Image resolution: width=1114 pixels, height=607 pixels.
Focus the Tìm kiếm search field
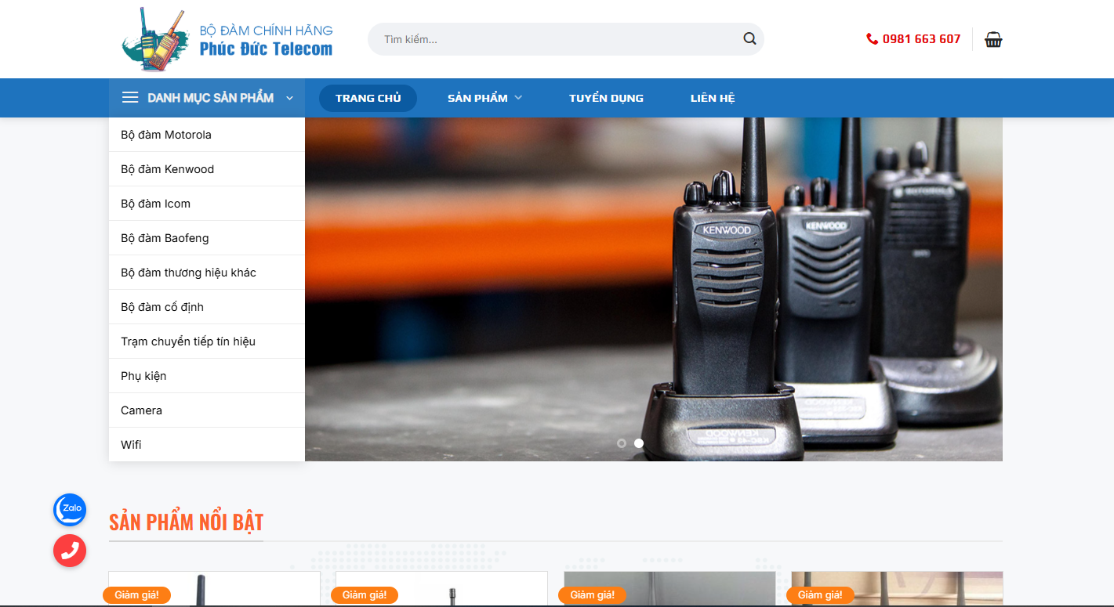point(557,39)
